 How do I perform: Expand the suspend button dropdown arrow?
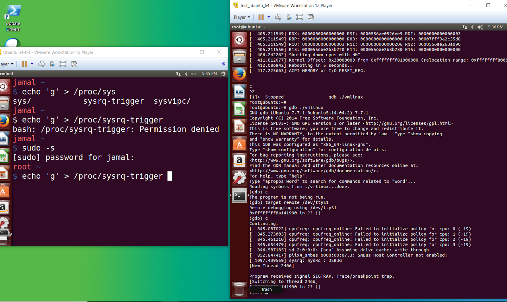pos(269,17)
